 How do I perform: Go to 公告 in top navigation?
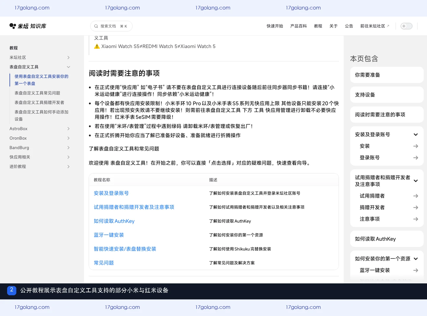(349, 26)
